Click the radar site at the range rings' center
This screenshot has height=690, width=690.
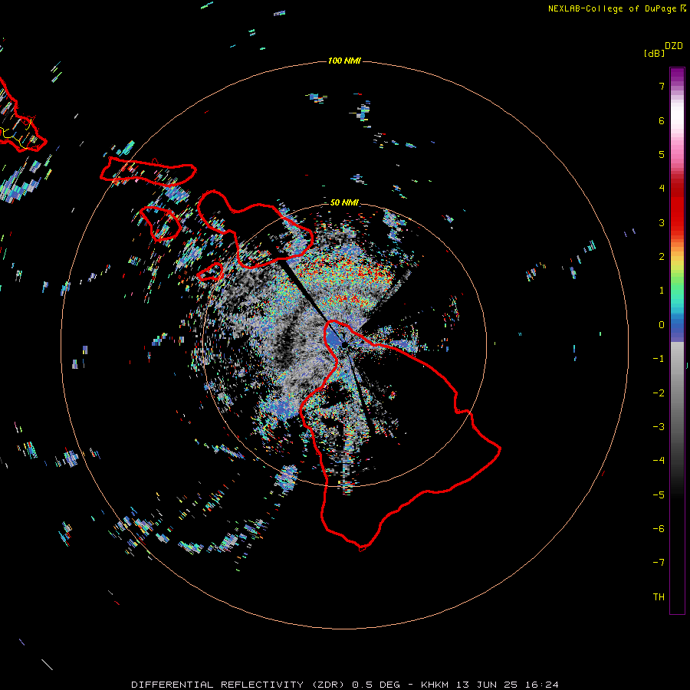[344, 345]
